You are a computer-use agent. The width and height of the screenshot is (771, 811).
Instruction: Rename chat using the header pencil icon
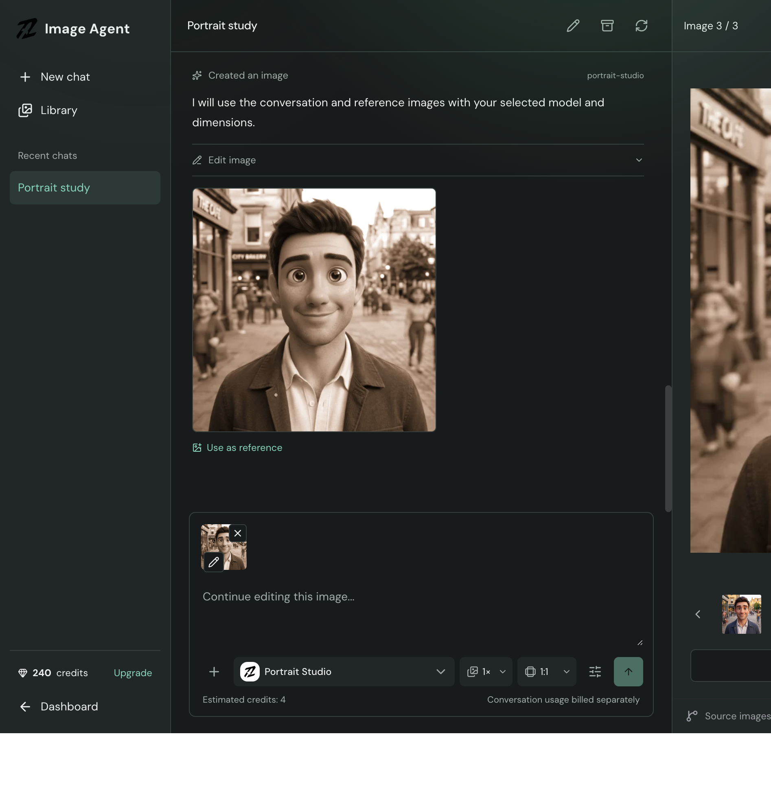click(x=573, y=26)
